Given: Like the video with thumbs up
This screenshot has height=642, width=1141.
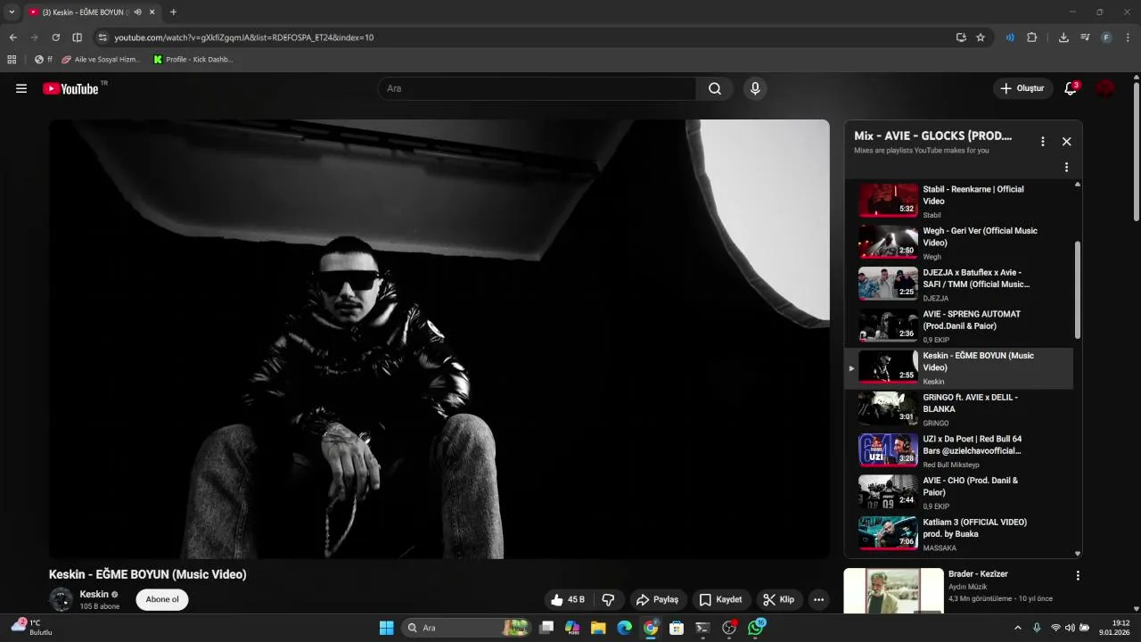Looking at the screenshot, I should click(x=568, y=600).
